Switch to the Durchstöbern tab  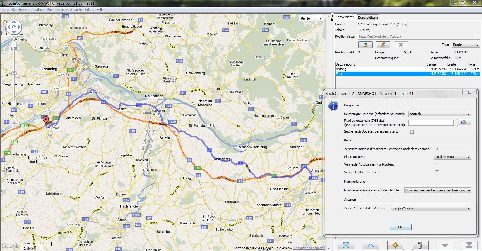(368, 18)
